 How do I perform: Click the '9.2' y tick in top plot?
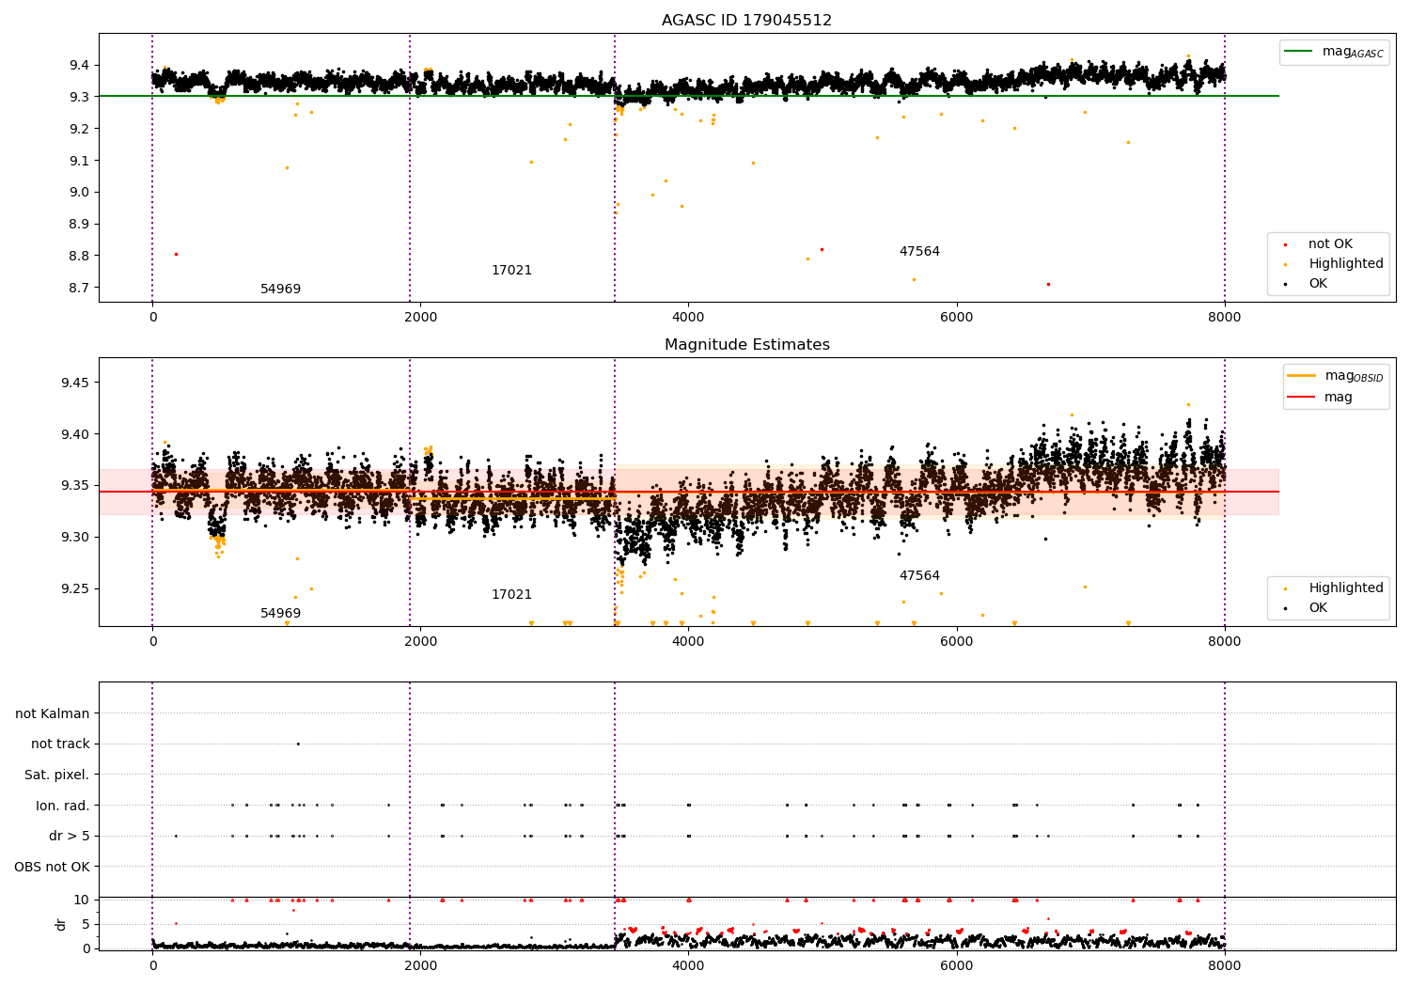point(79,129)
